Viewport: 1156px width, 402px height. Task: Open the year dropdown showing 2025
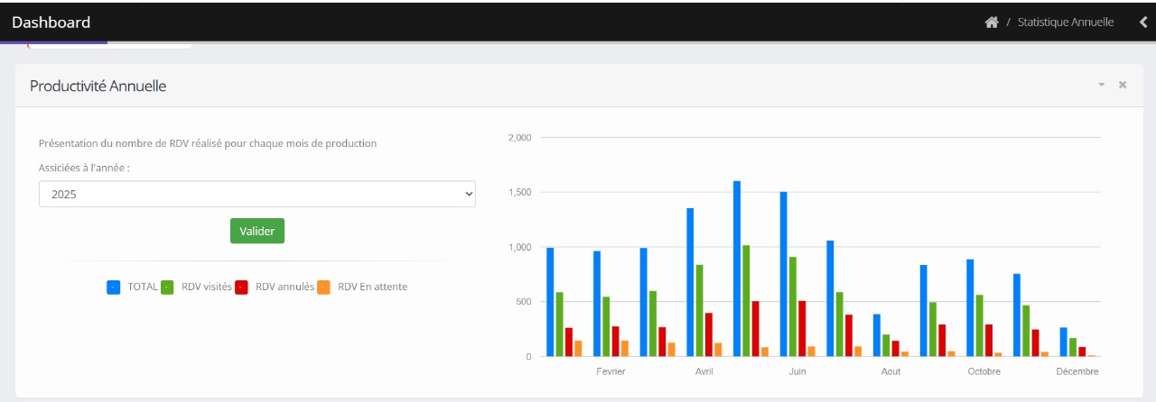click(x=256, y=194)
